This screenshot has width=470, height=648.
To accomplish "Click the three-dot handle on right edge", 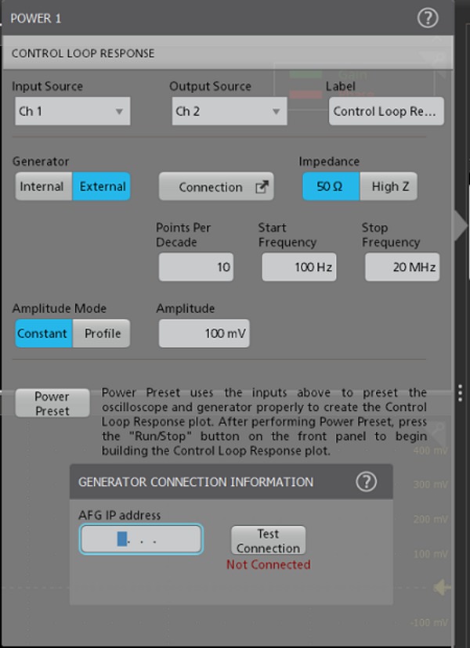I will click(461, 393).
